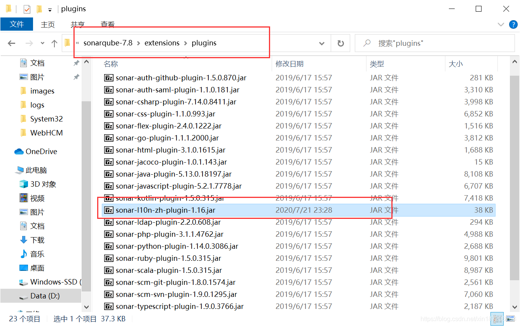Select OneDrive in the navigation pane

pyautogui.click(x=41, y=151)
